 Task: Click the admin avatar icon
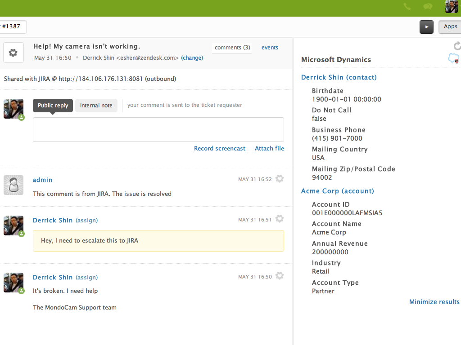click(13, 185)
